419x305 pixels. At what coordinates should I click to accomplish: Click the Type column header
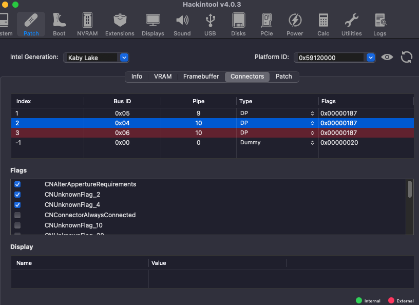tap(277, 101)
